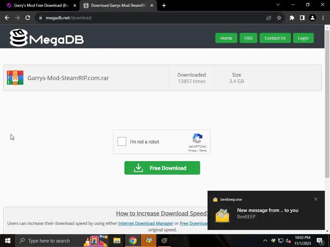330x247 pixels.
Task: Go to Home page
Action: [x=226, y=38]
